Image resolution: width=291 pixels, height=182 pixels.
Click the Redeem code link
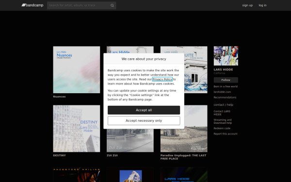(x=222, y=128)
